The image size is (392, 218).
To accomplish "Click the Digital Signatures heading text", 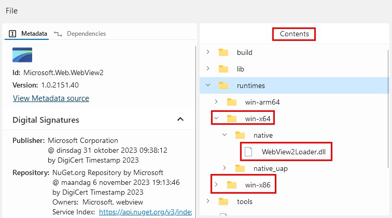I will click(x=46, y=120).
